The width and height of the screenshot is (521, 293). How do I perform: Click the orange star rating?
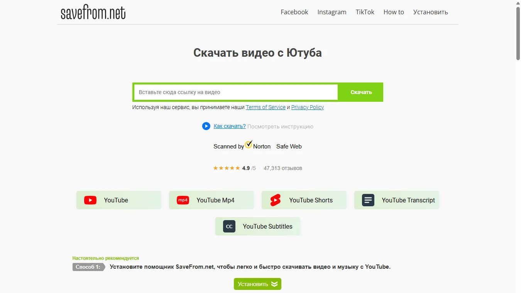227,168
